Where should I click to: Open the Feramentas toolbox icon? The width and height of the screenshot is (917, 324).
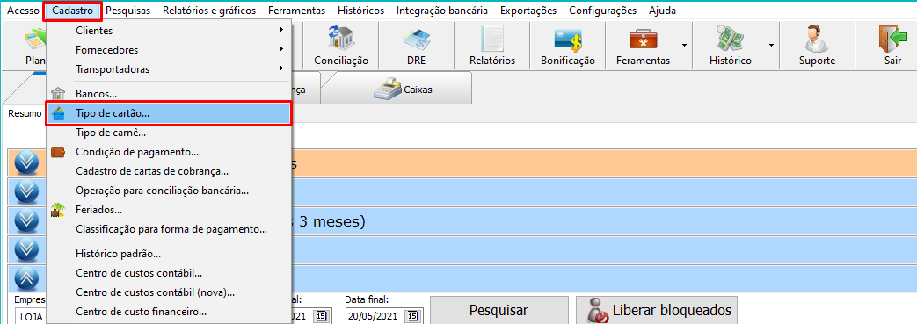[643, 40]
